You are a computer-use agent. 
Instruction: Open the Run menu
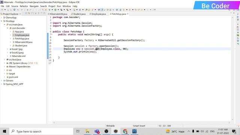59,6
